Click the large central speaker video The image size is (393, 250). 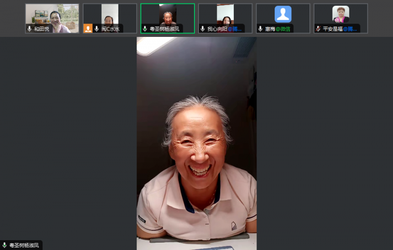(196, 143)
